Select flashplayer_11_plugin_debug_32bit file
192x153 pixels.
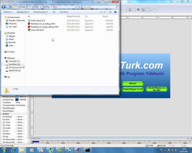pyautogui.click(x=44, y=27)
